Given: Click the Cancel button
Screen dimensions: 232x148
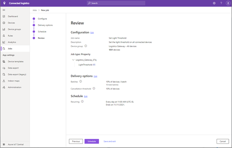Looking at the screenshot, I should (x=223, y=141).
